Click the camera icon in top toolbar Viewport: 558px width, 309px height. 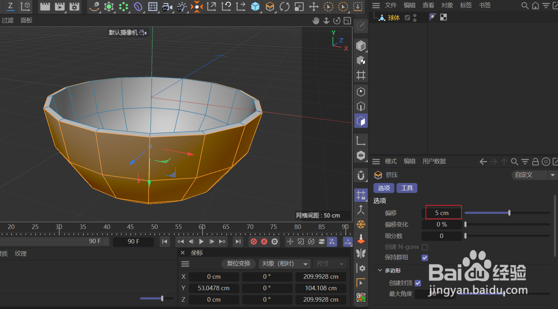167,7
